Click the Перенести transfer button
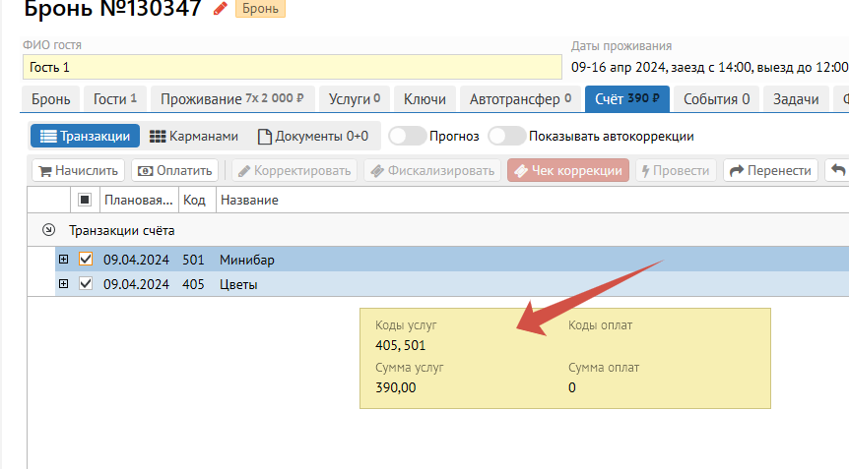Image resolution: width=849 pixels, height=469 pixels. coord(770,170)
